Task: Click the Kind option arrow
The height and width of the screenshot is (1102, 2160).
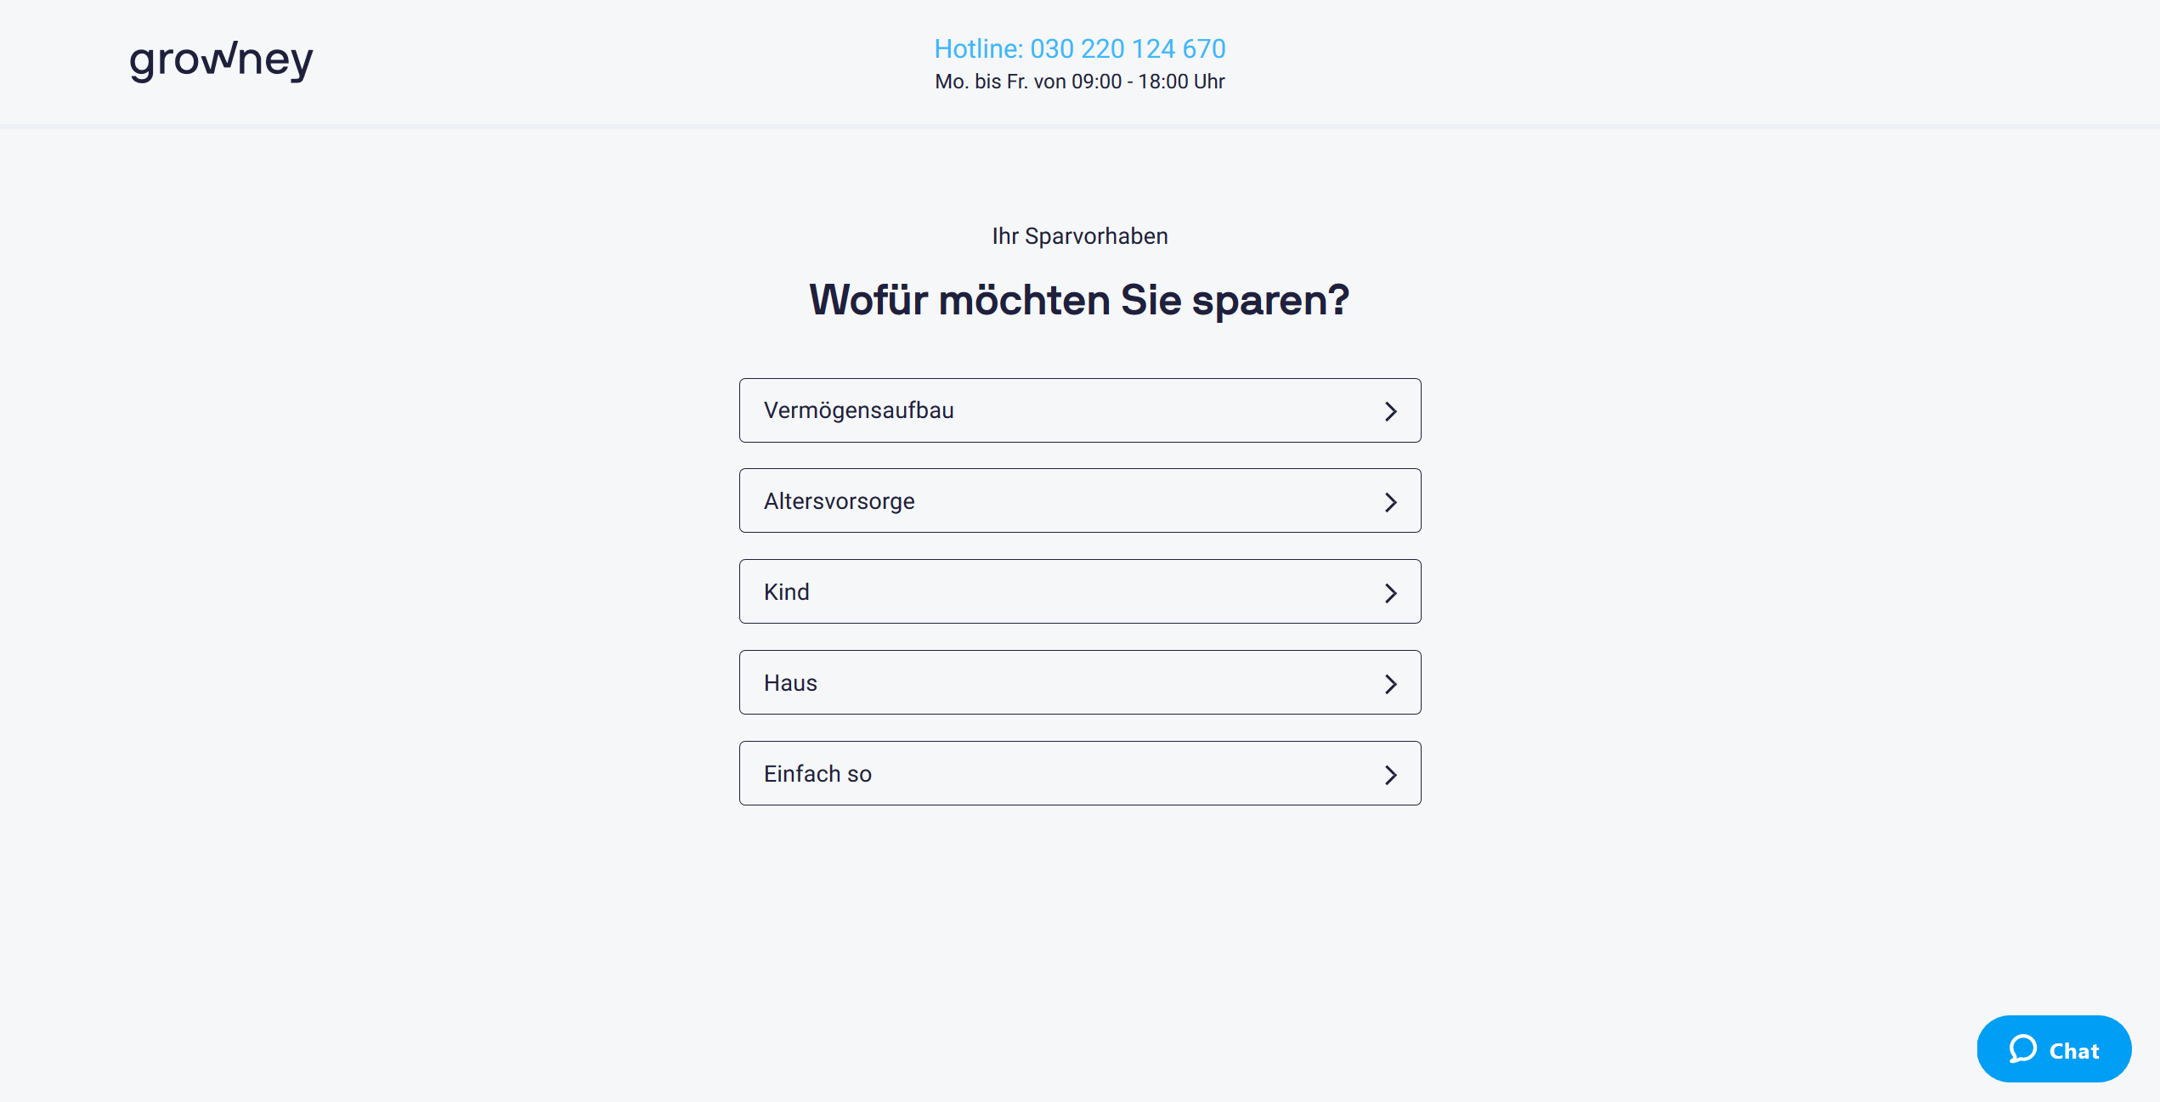Action: tap(1388, 591)
